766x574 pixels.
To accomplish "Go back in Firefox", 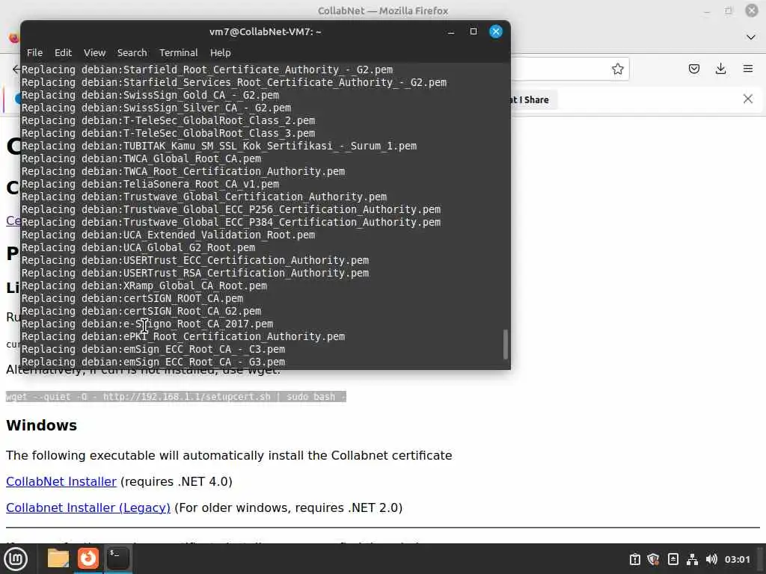I will click(x=16, y=69).
